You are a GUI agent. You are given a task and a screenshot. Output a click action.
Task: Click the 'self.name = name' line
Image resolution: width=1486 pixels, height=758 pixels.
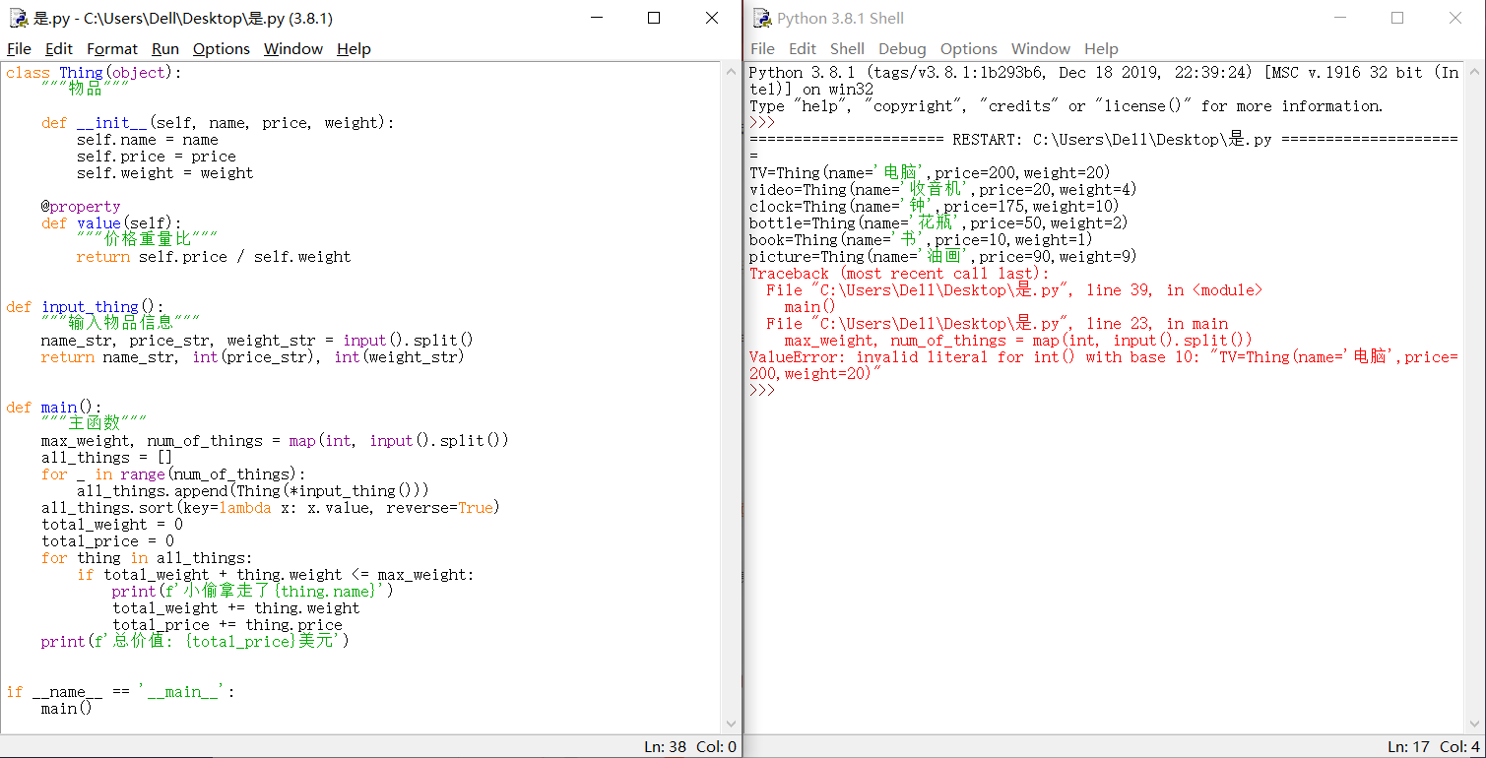pyautogui.click(x=148, y=140)
